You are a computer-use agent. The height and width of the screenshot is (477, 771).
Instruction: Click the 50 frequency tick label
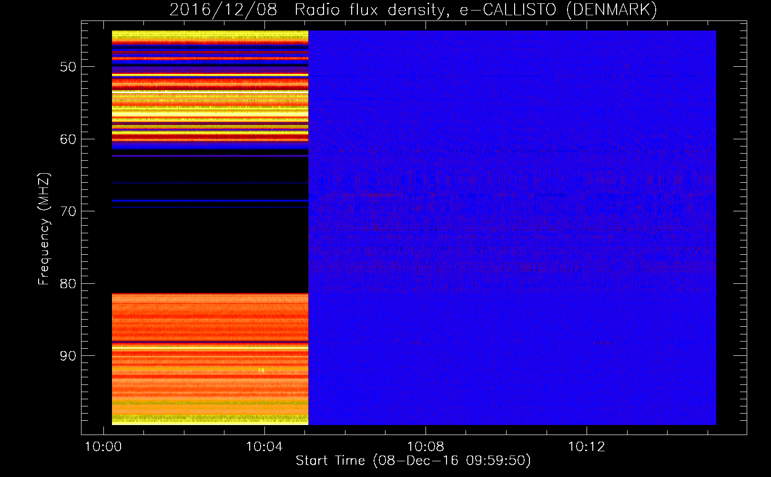[68, 67]
